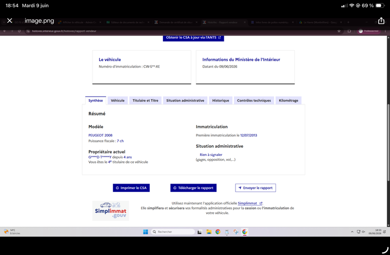Open the active Chrome taskbar icon
The image size is (390, 255).
[245, 232]
